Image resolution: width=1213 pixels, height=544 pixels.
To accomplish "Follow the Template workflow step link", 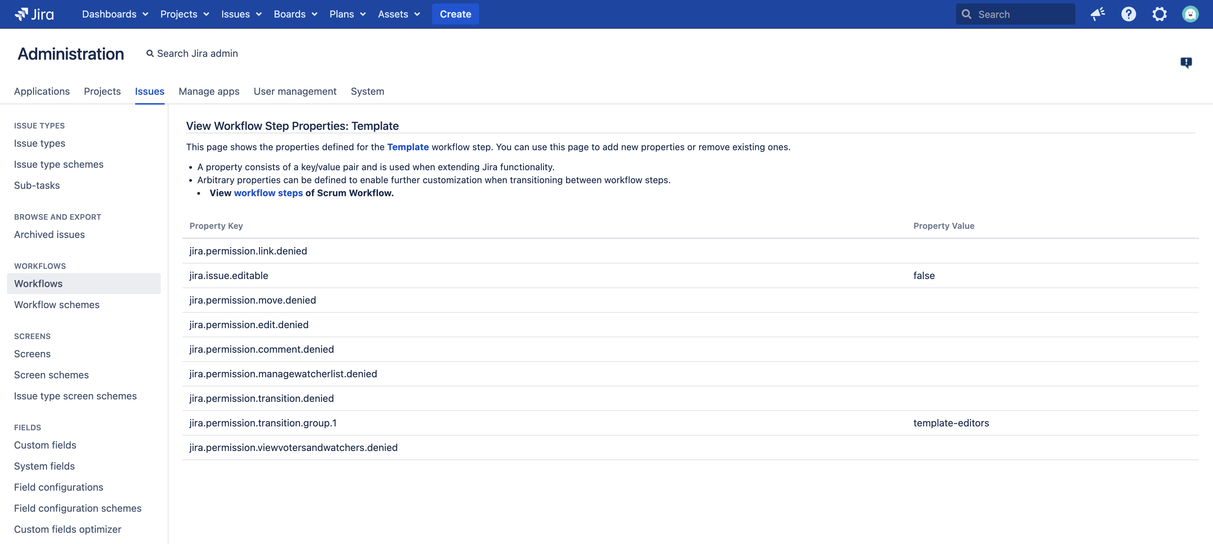I will (407, 147).
